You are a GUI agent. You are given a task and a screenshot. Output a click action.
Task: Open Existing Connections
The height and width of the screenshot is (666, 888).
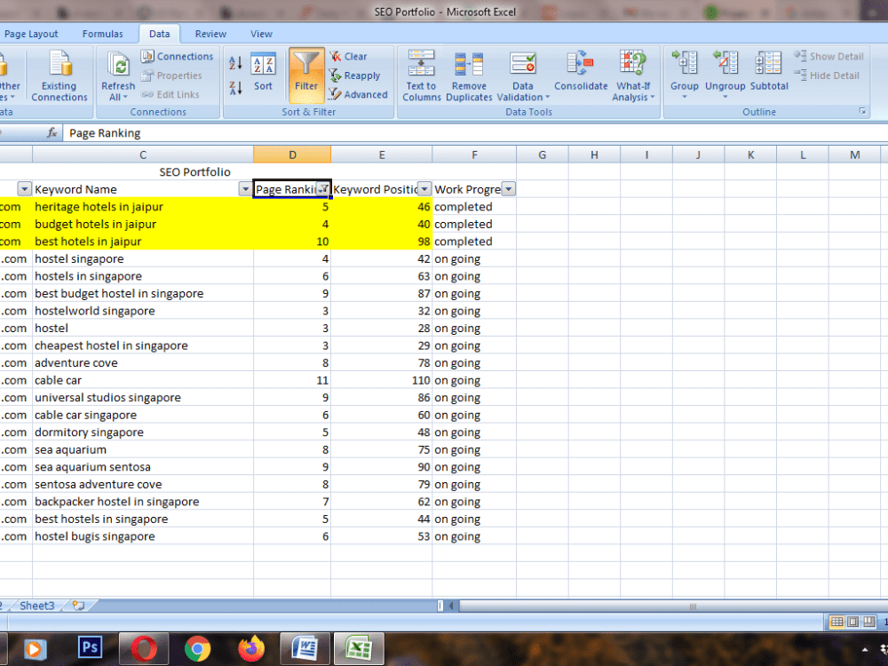[x=59, y=75]
